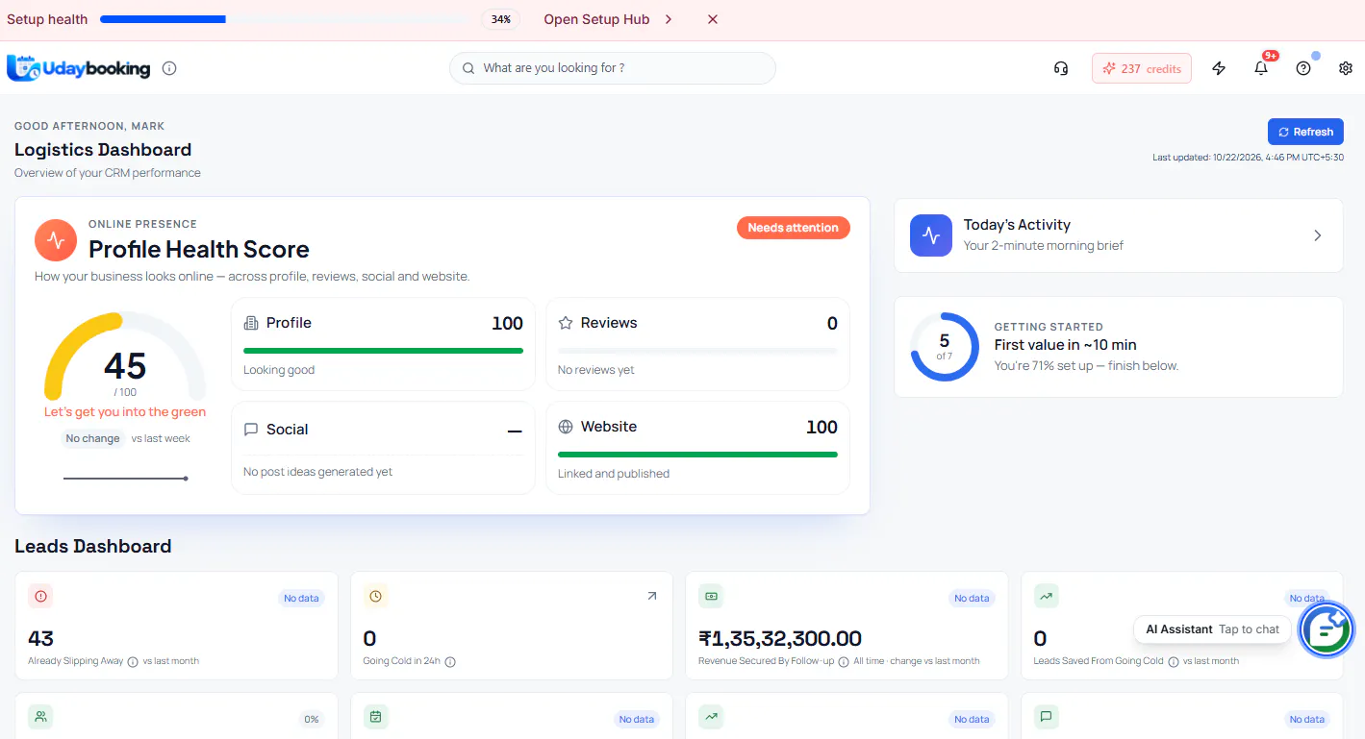Click the Revenue Secured money icon
The image size is (1365, 739).
point(711,596)
